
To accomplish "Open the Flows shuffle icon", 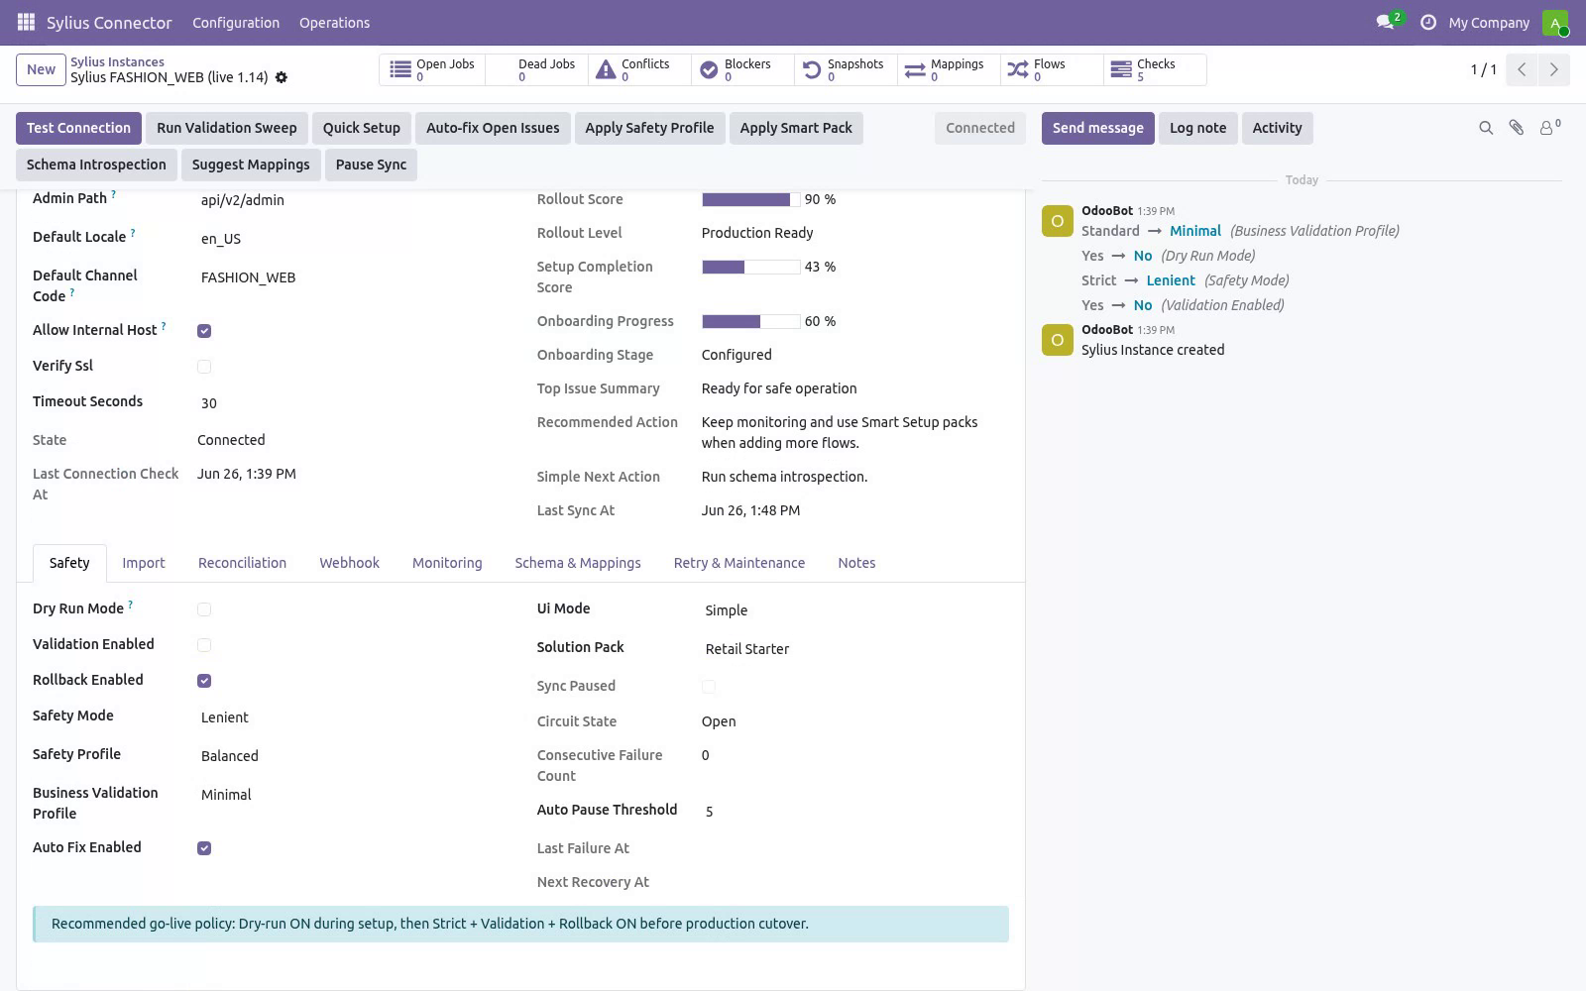I will (x=1018, y=69).
